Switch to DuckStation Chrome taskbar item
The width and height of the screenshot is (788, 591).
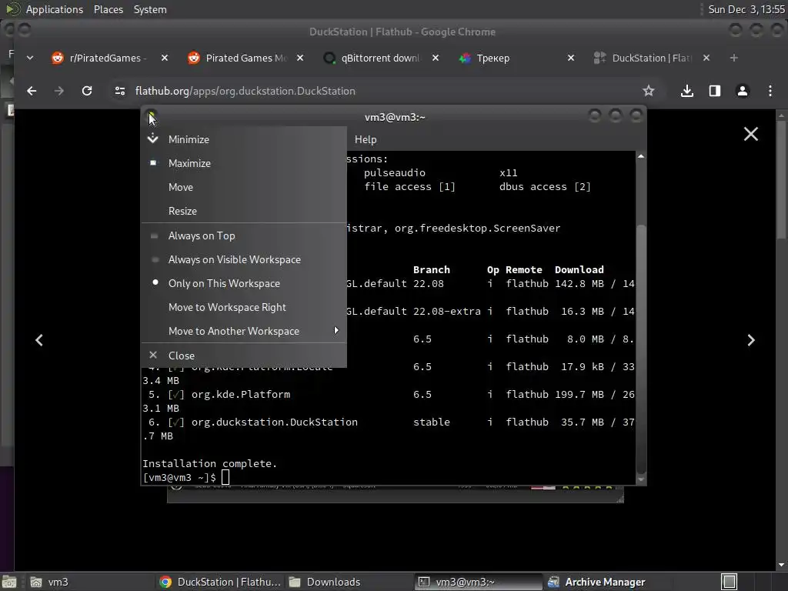219,582
